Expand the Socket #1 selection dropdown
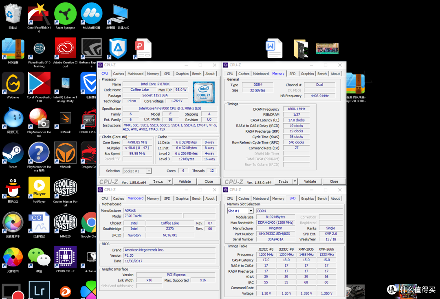Screen dimensions: 440x299 click(x=149, y=171)
